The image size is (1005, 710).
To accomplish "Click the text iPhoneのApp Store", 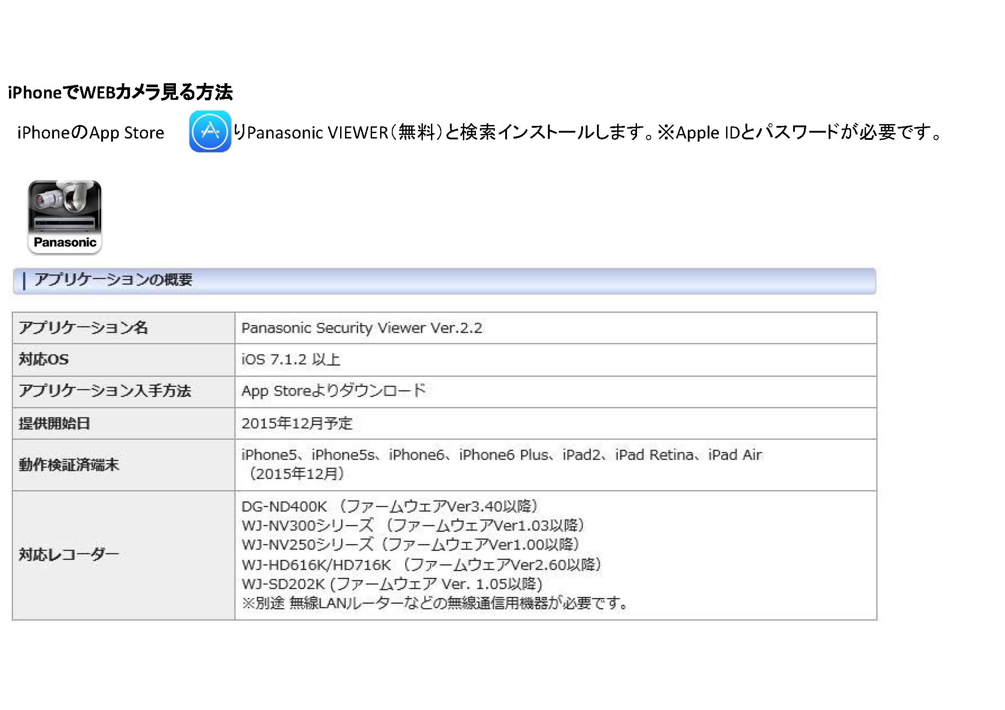I will point(91,133).
